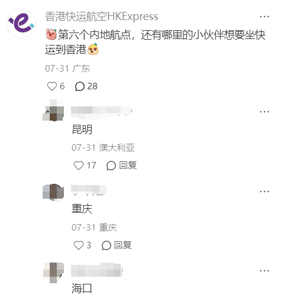Image resolution: width=287 pixels, height=298 pixels.
Task: Open the 重庆 commenter's avatar
Action: 53,193
